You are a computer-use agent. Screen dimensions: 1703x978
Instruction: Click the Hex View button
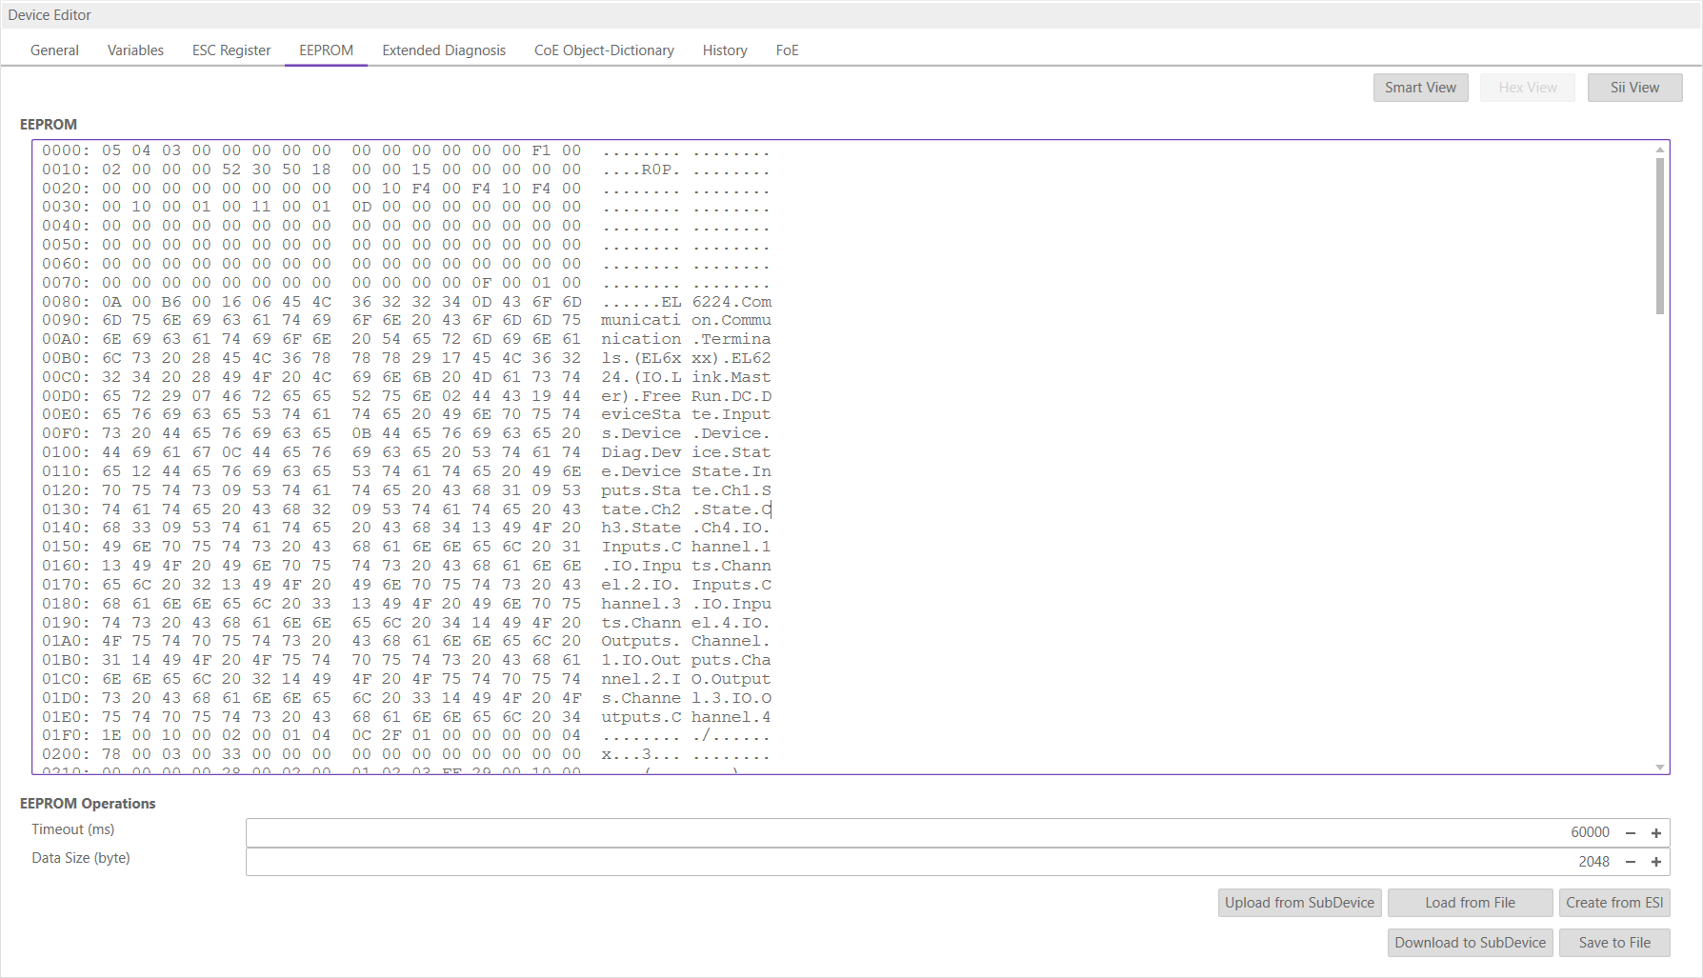tap(1527, 87)
